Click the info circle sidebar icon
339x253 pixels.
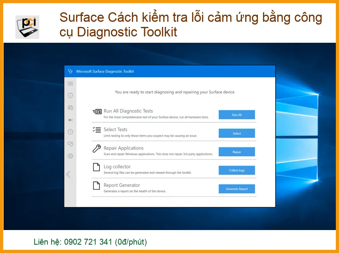coord(70,95)
